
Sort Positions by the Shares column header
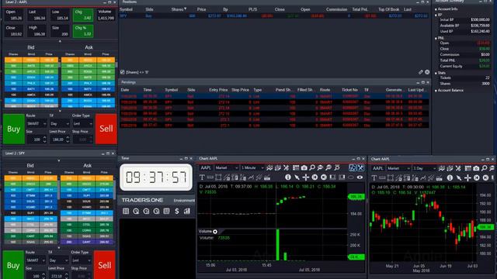[x=179, y=9]
